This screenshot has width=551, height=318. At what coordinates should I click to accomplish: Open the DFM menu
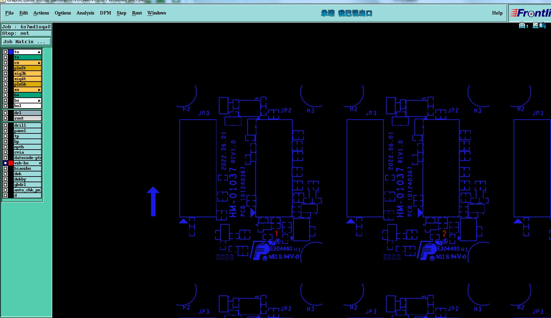pyautogui.click(x=106, y=13)
